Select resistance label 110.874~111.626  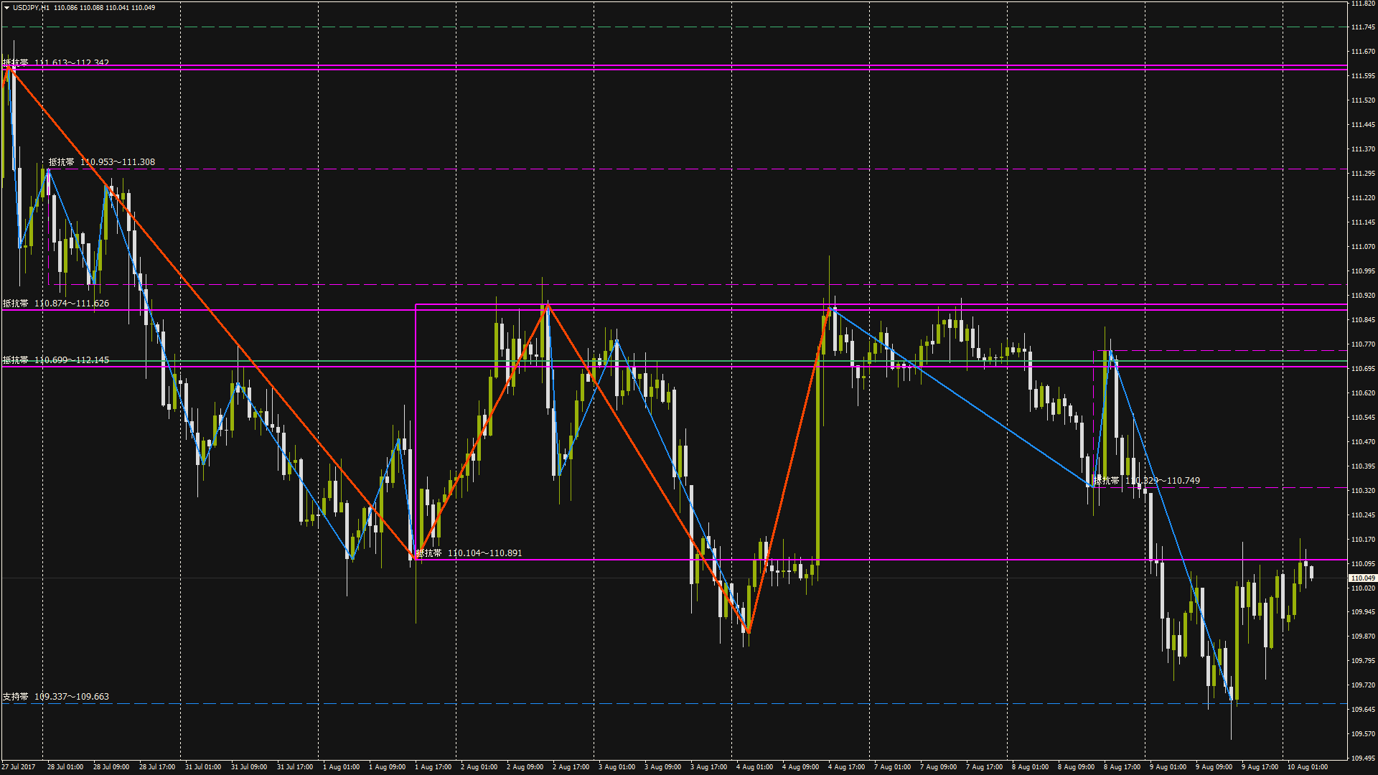[56, 304]
